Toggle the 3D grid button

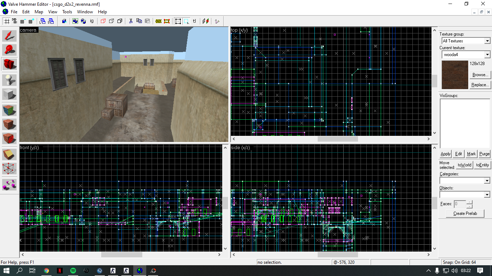(x=15, y=21)
